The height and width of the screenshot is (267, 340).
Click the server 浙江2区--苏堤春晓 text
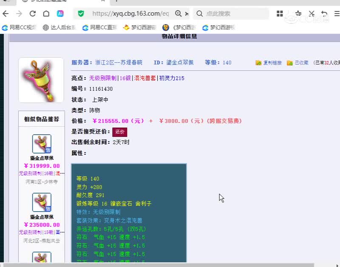click(119, 63)
